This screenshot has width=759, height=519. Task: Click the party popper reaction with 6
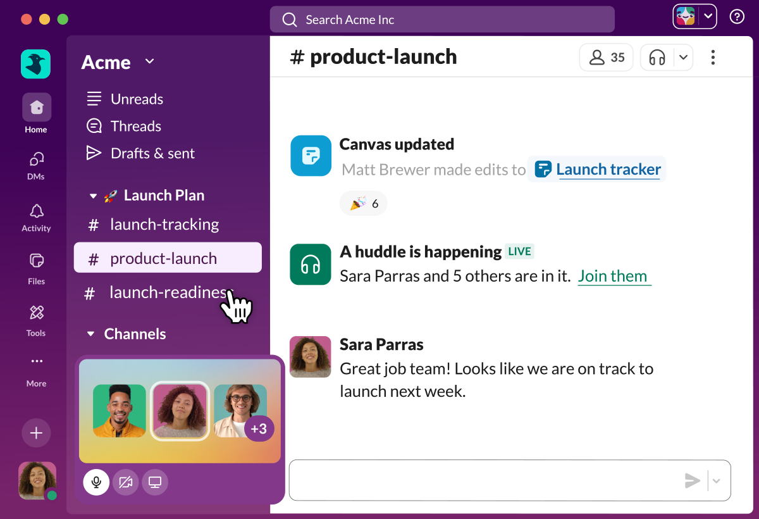tap(364, 204)
